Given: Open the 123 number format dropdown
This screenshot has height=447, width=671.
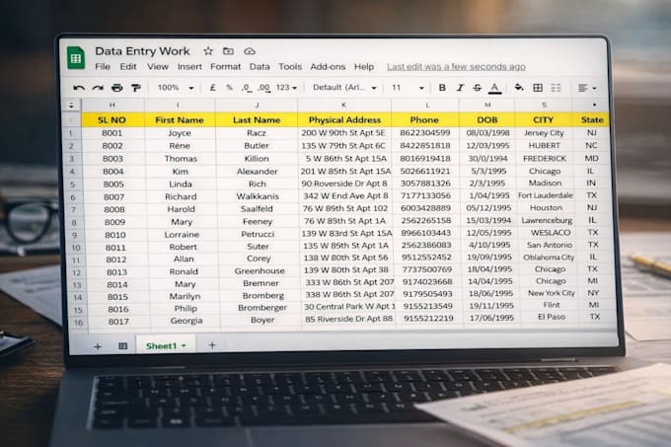Looking at the screenshot, I should [x=286, y=88].
